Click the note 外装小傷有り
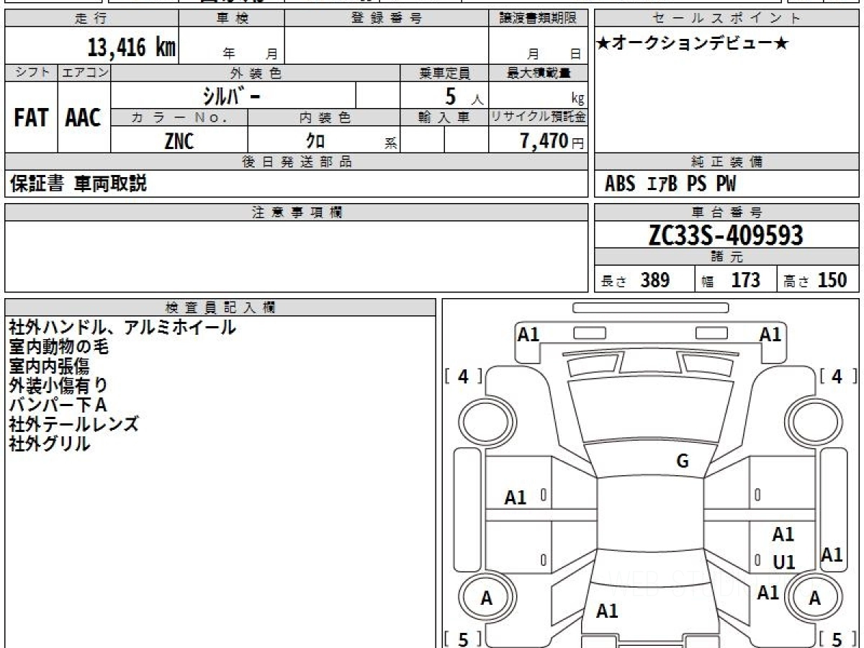 (x=59, y=386)
